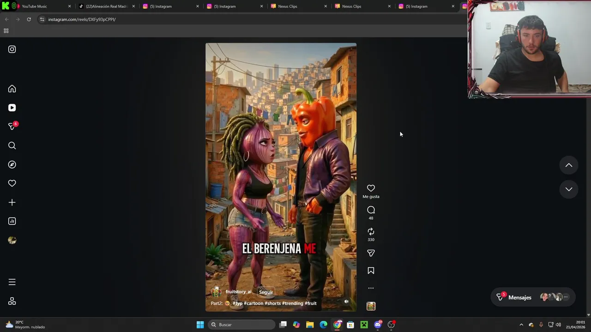The width and height of the screenshot is (591, 332).
Task: Show hidden system tray icons
Action: 521,325
